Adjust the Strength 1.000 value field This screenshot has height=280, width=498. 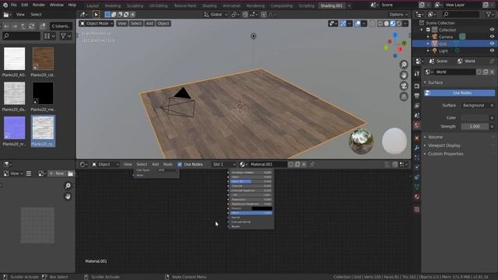tap(475, 126)
